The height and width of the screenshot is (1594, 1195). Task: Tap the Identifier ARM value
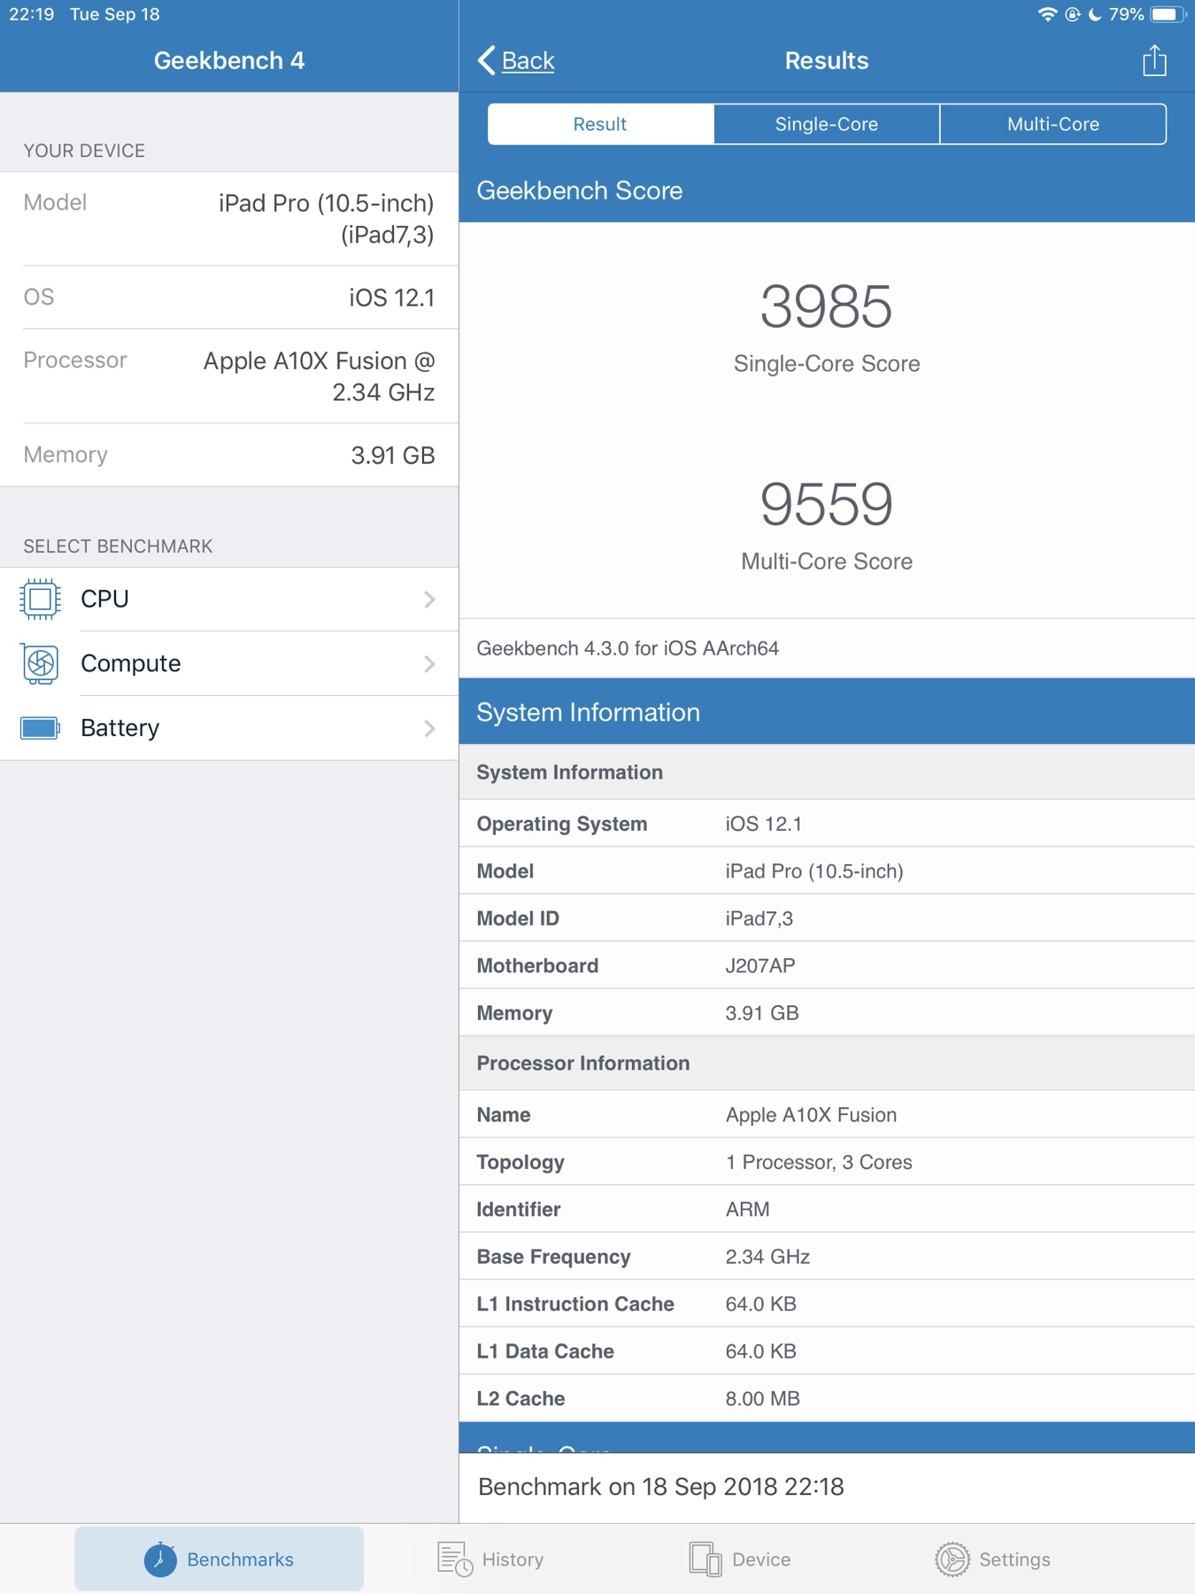click(747, 1210)
